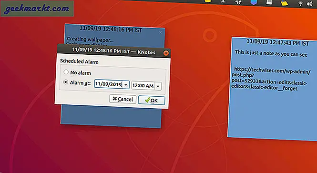The height and width of the screenshot is (173, 317).
Task: Confirm the alarm with OK
Action: (x=152, y=101)
